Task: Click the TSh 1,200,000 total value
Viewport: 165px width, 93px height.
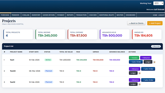Action: click(65, 60)
